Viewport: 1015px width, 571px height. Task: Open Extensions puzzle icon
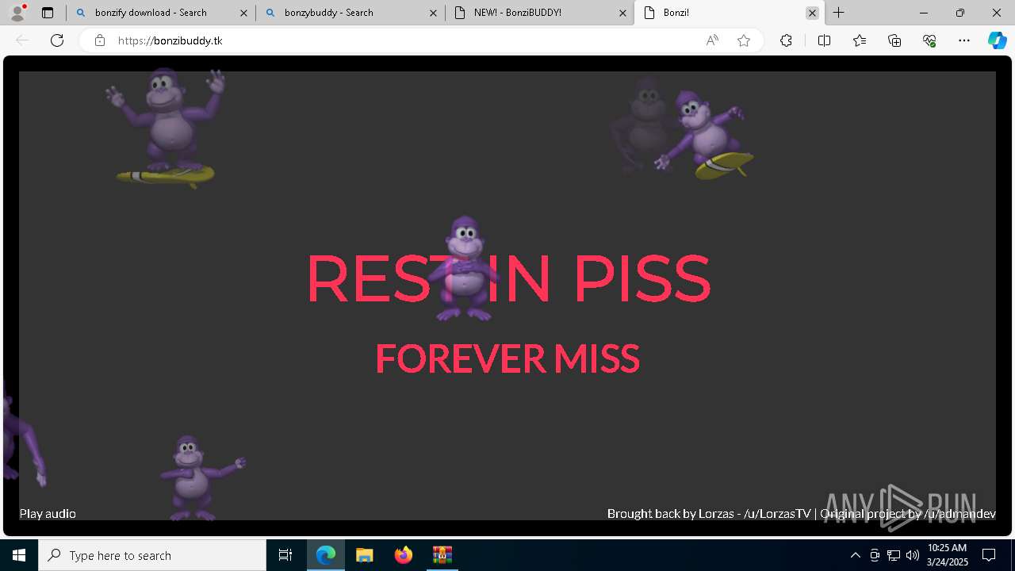click(x=786, y=40)
